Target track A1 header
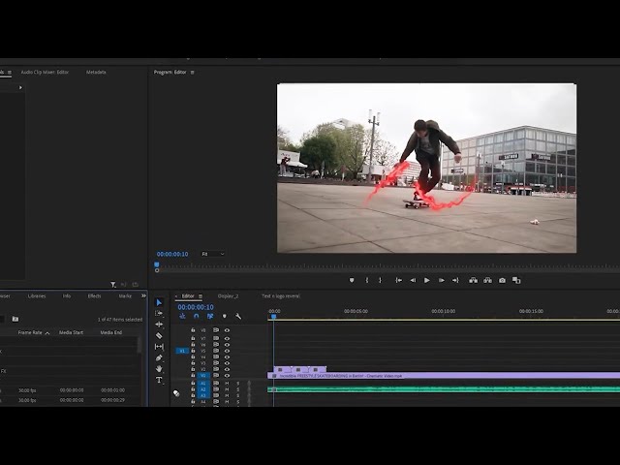Image resolution: width=620 pixels, height=465 pixels. tap(203, 384)
